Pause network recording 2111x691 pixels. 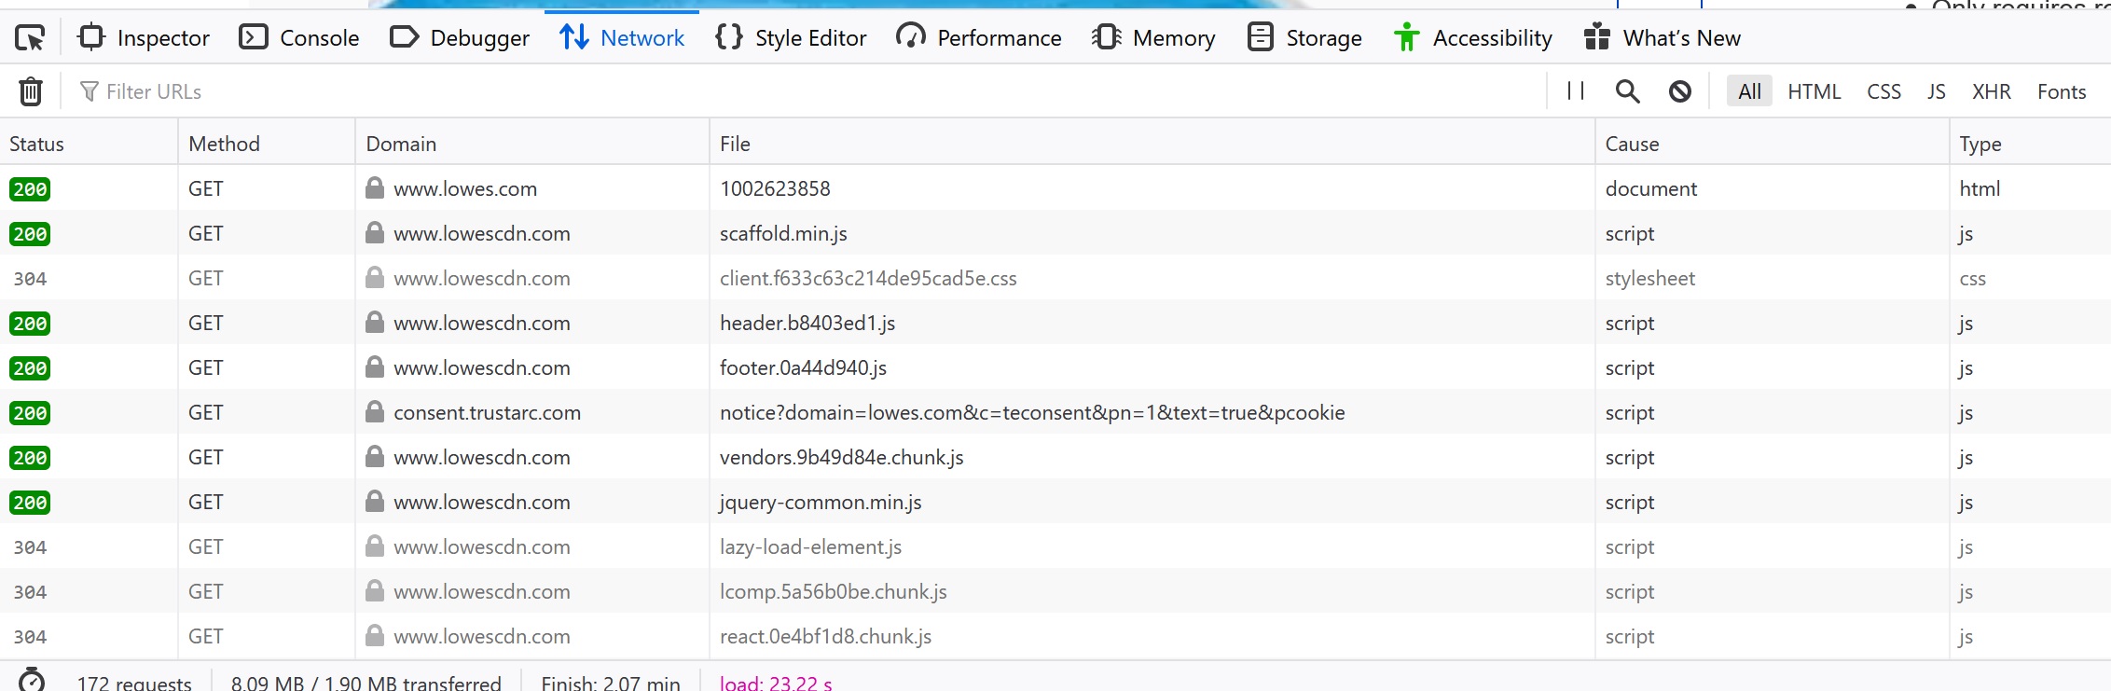(1576, 91)
